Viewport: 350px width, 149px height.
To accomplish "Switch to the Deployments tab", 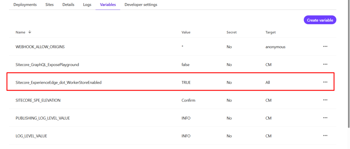I will [25, 5].
